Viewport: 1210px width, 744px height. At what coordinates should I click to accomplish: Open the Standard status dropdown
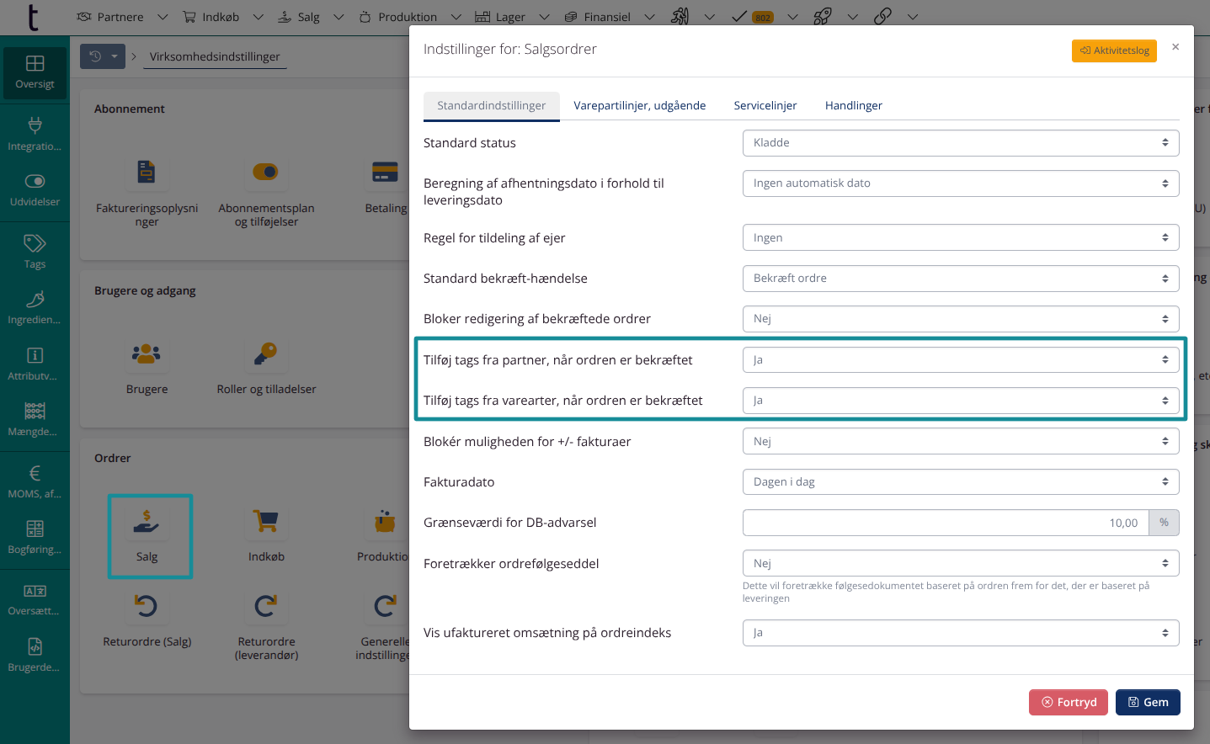pyautogui.click(x=960, y=143)
